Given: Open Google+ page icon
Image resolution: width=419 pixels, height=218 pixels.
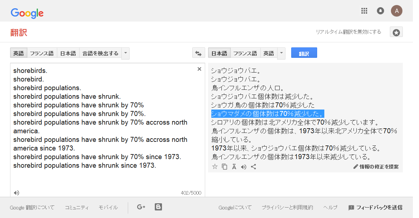Looking at the screenshot, I should 141,207.
